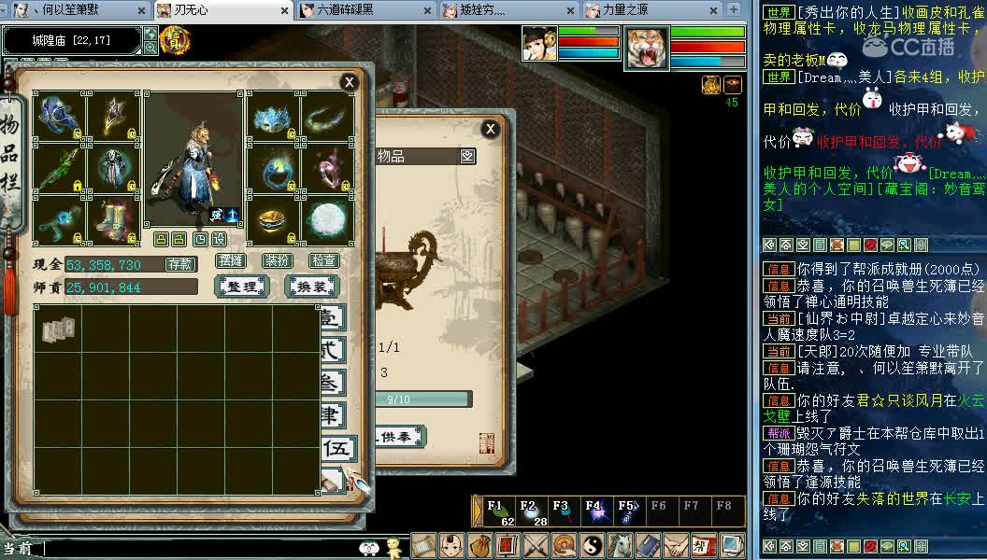The image size is (987, 560).
Task: Expand the hotkey bar arrow beside F1
Action: [x=477, y=511]
